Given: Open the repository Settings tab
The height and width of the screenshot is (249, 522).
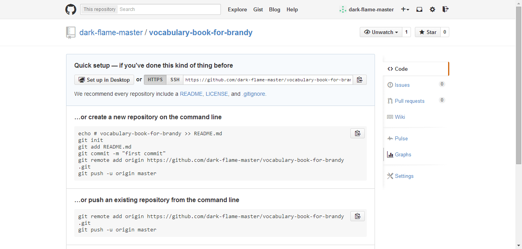Looking at the screenshot, I should click(x=416, y=176).
